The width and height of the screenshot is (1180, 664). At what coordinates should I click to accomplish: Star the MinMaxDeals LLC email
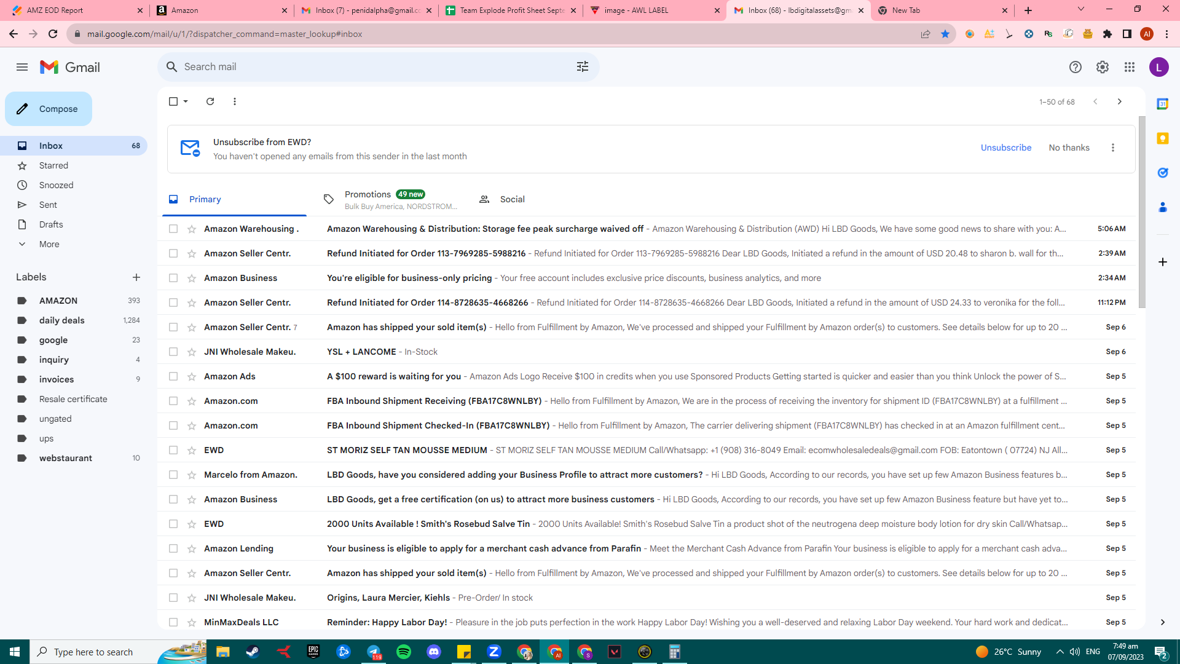tap(192, 622)
